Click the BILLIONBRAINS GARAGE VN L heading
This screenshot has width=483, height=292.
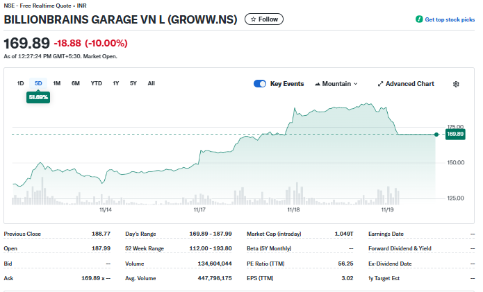tap(120, 19)
